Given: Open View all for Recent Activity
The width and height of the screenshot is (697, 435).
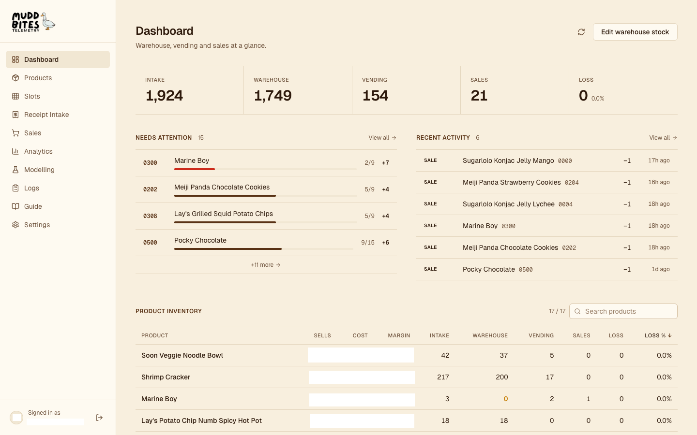Looking at the screenshot, I should tap(663, 138).
